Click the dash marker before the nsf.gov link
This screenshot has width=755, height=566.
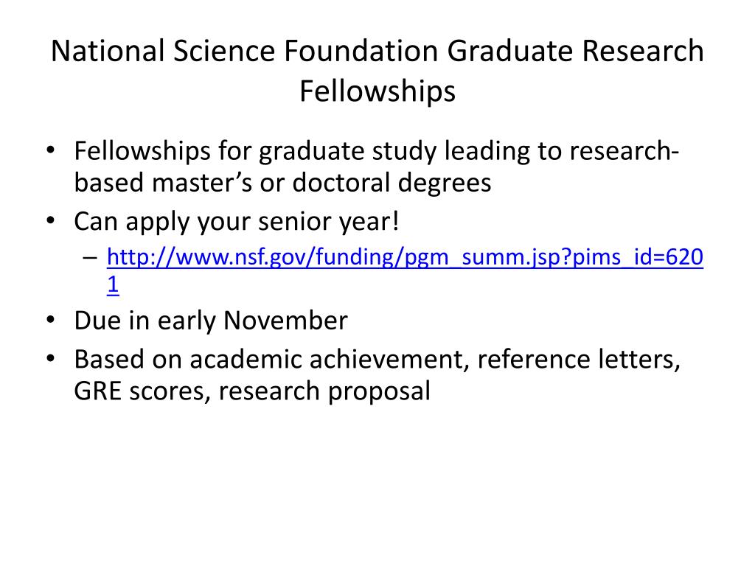(x=90, y=258)
